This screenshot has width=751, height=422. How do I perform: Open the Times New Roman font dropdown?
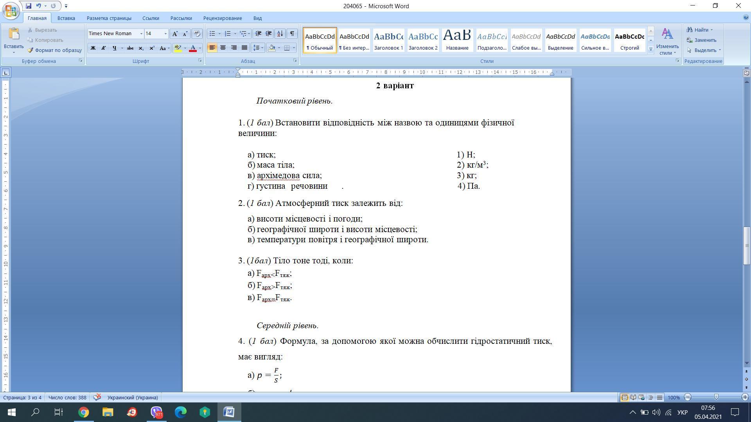coord(141,34)
